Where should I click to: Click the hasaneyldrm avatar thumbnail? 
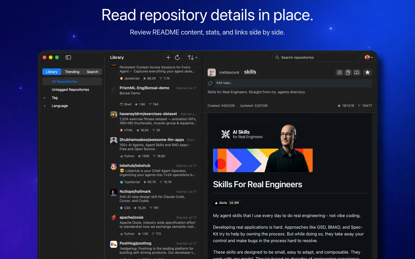tap(113, 115)
